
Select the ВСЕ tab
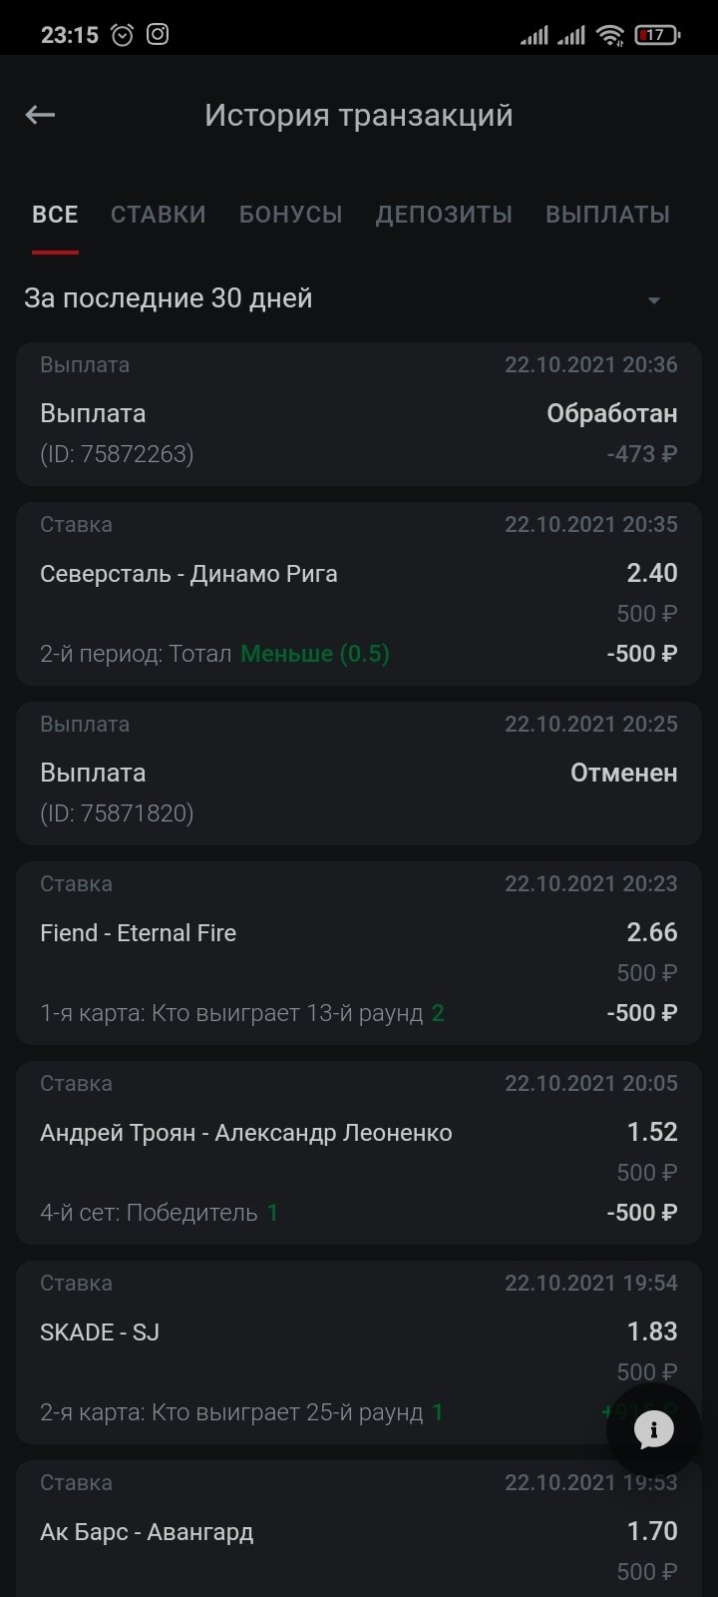55,215
